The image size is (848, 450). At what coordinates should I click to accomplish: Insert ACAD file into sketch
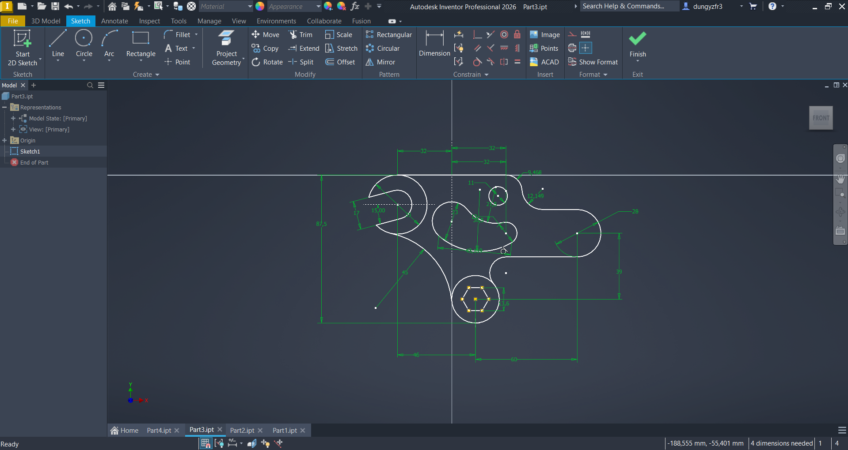(x=544, y=62)
